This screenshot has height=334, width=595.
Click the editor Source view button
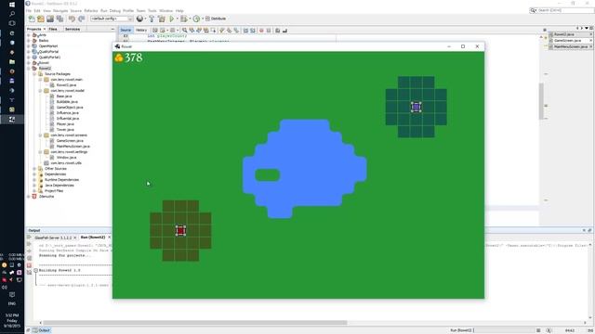coord(126,30)
